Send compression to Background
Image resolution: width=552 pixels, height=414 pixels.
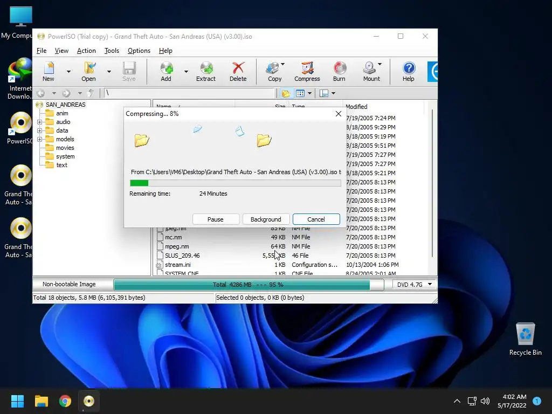click(266, 219)
